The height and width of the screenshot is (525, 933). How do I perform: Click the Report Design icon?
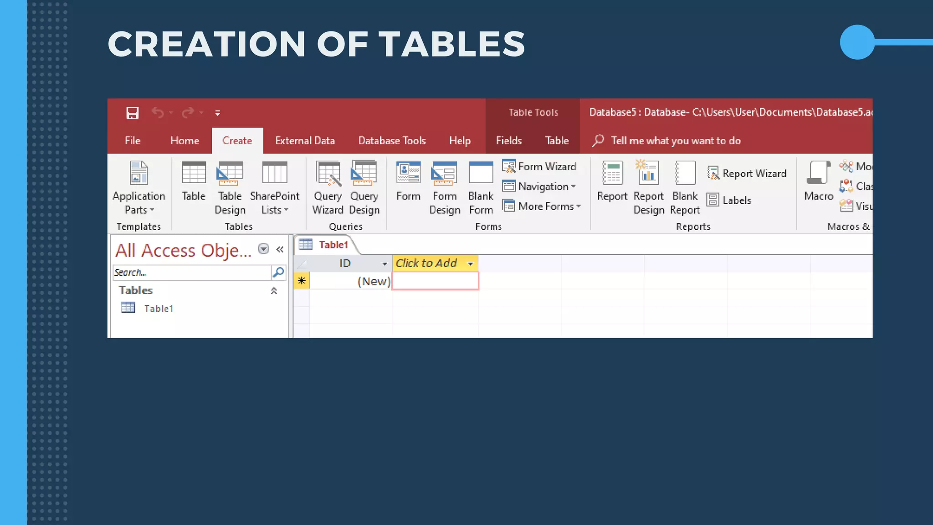click(x=648, y=174)
